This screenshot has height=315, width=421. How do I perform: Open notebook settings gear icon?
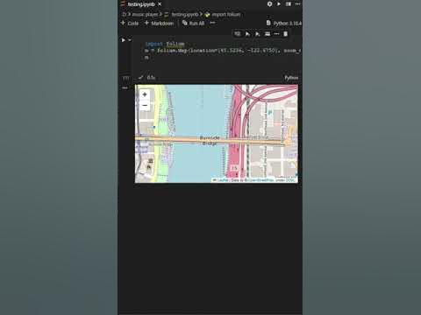coord(269,4)
